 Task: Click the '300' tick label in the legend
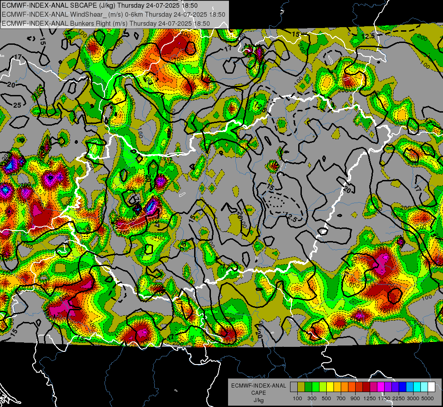pos(312,398)
